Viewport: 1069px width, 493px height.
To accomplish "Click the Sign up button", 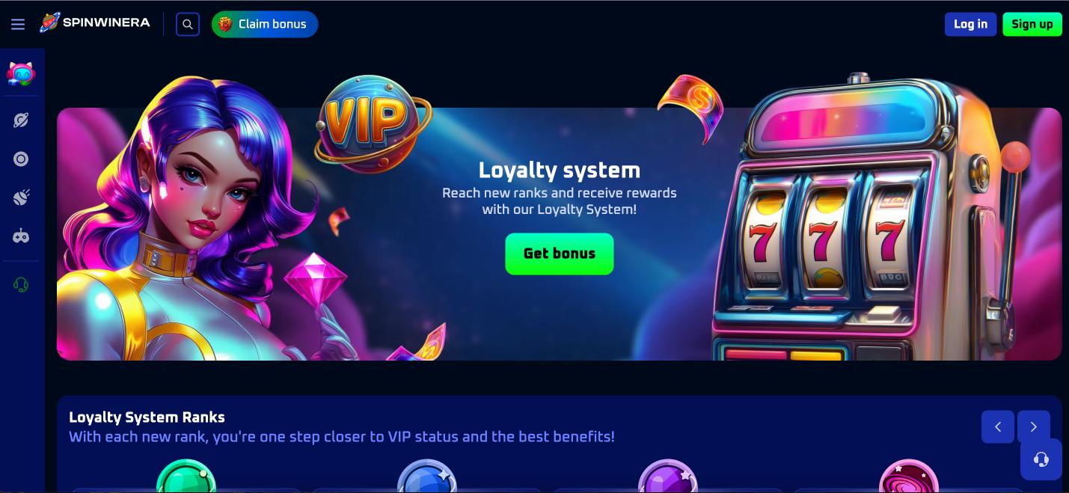I will coord(1032,24).
